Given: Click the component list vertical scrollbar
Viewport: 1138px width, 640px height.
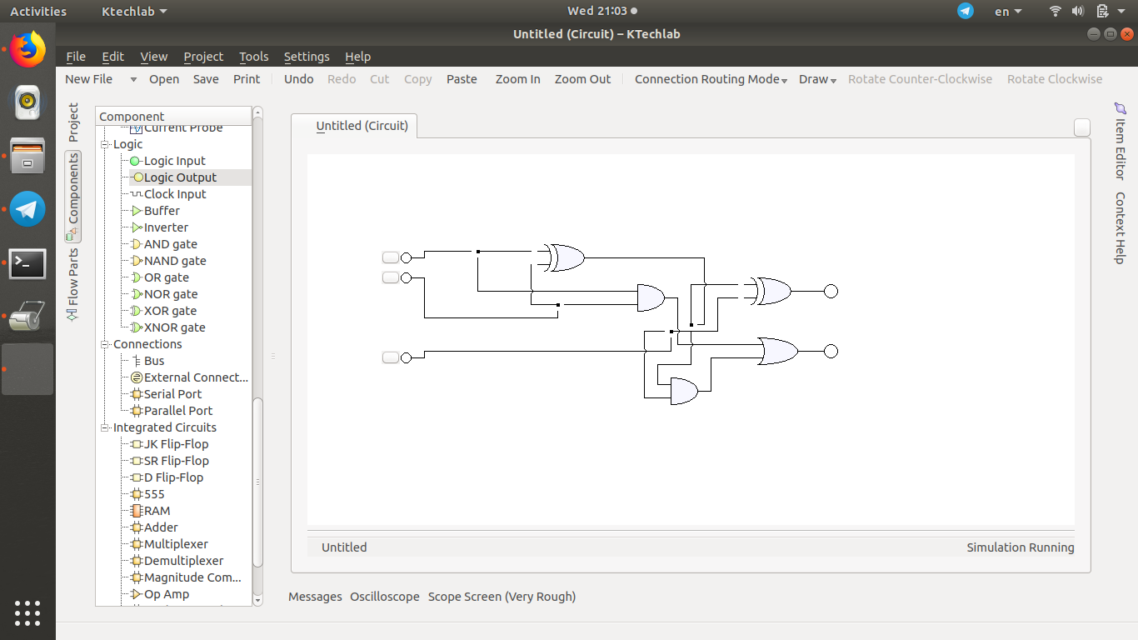Looking at the screenshot, I should coord(257,483).
